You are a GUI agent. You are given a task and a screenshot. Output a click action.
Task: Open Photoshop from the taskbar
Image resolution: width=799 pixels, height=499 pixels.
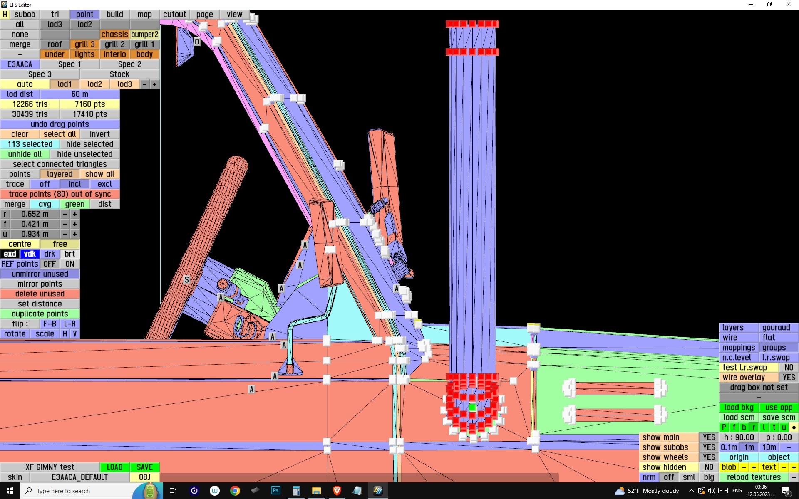pyautogui.click(x=275, y=491)
